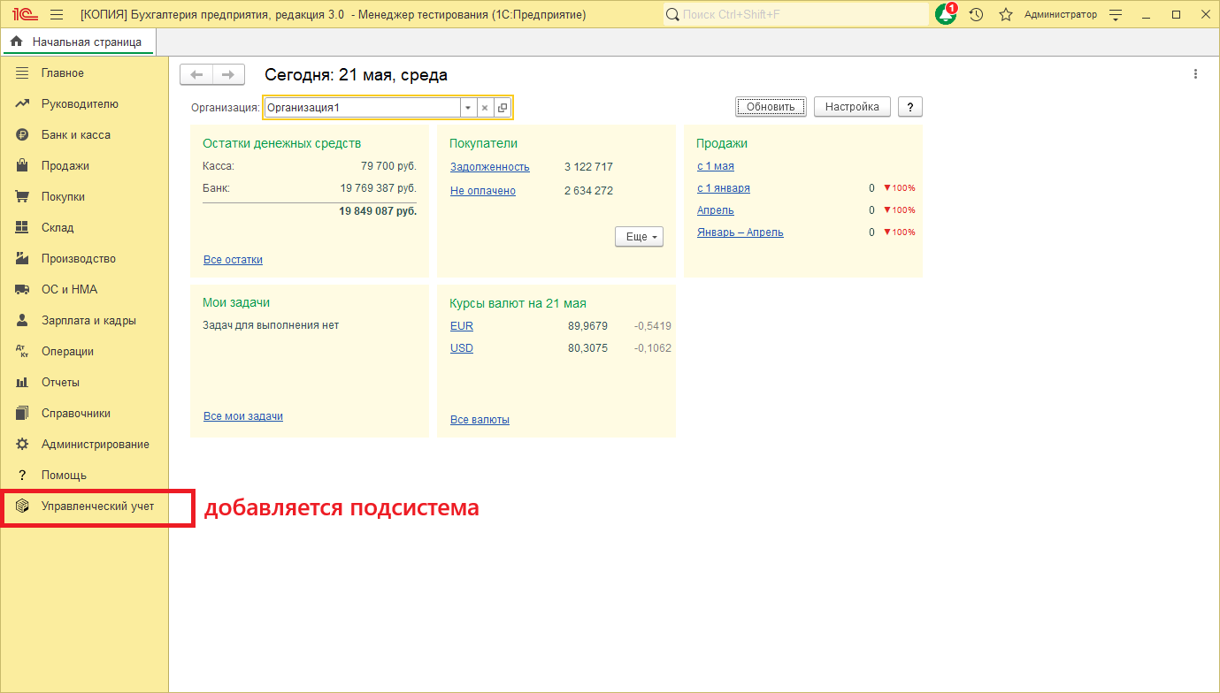1220x693 pixels.
Task: Open the Не оплачено link
Action: tap(483, 191)
